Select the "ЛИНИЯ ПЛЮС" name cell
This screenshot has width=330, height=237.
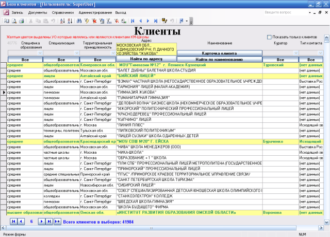[x=189, y=125]
